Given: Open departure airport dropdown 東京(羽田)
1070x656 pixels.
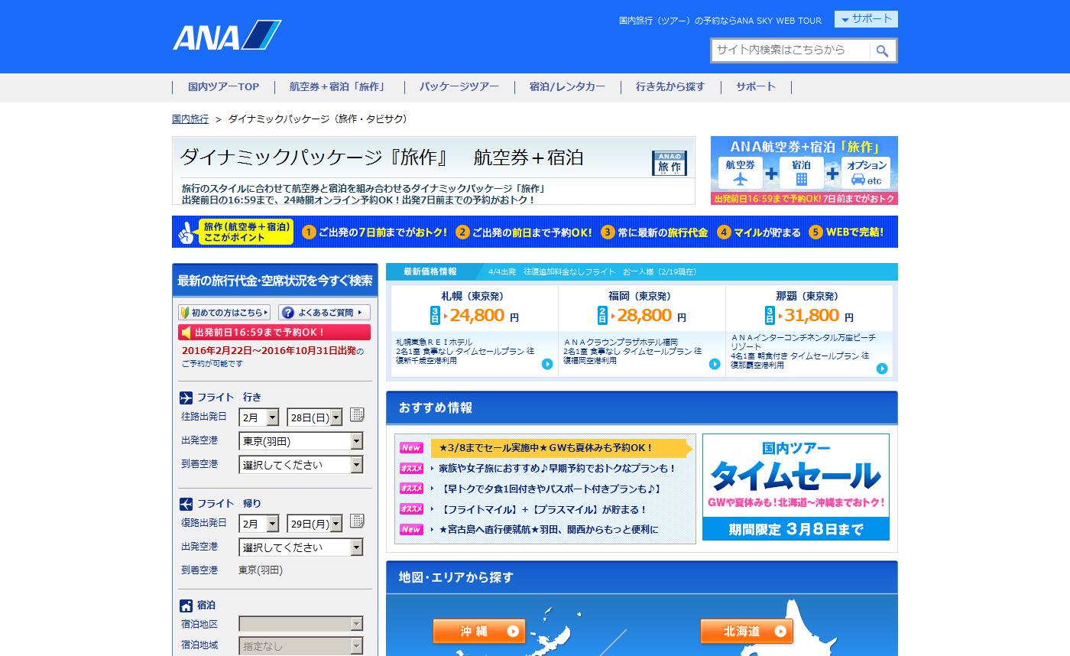Looking at the screenshot, I should (x=301, y=441).
